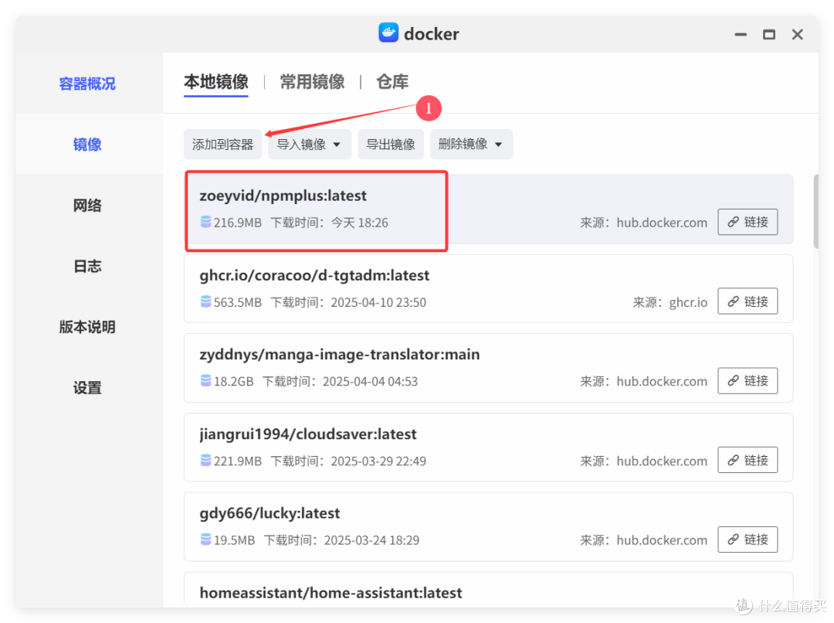Viewport: 834px width, 623px height.
Task: Click source text ghcr.io
Action: point(688,302)
